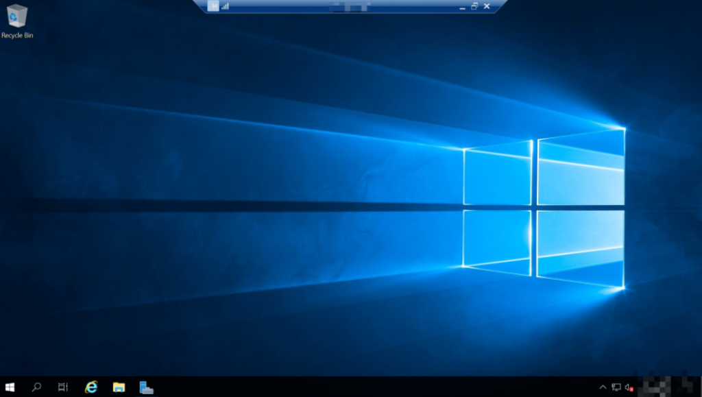
Task: Open Server Manager from the taskbar
Action: pyautogui.click(x=146, y=387)
